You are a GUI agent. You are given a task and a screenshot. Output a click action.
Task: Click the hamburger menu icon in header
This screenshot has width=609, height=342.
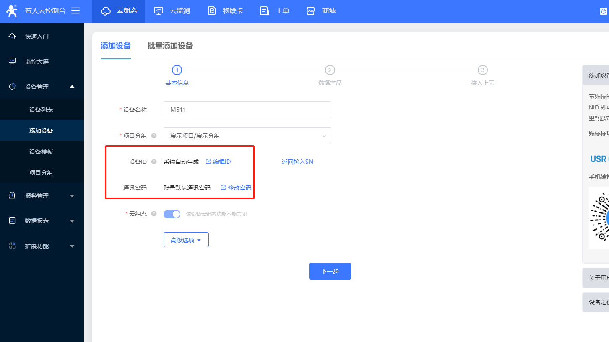(x=75, y=11)
